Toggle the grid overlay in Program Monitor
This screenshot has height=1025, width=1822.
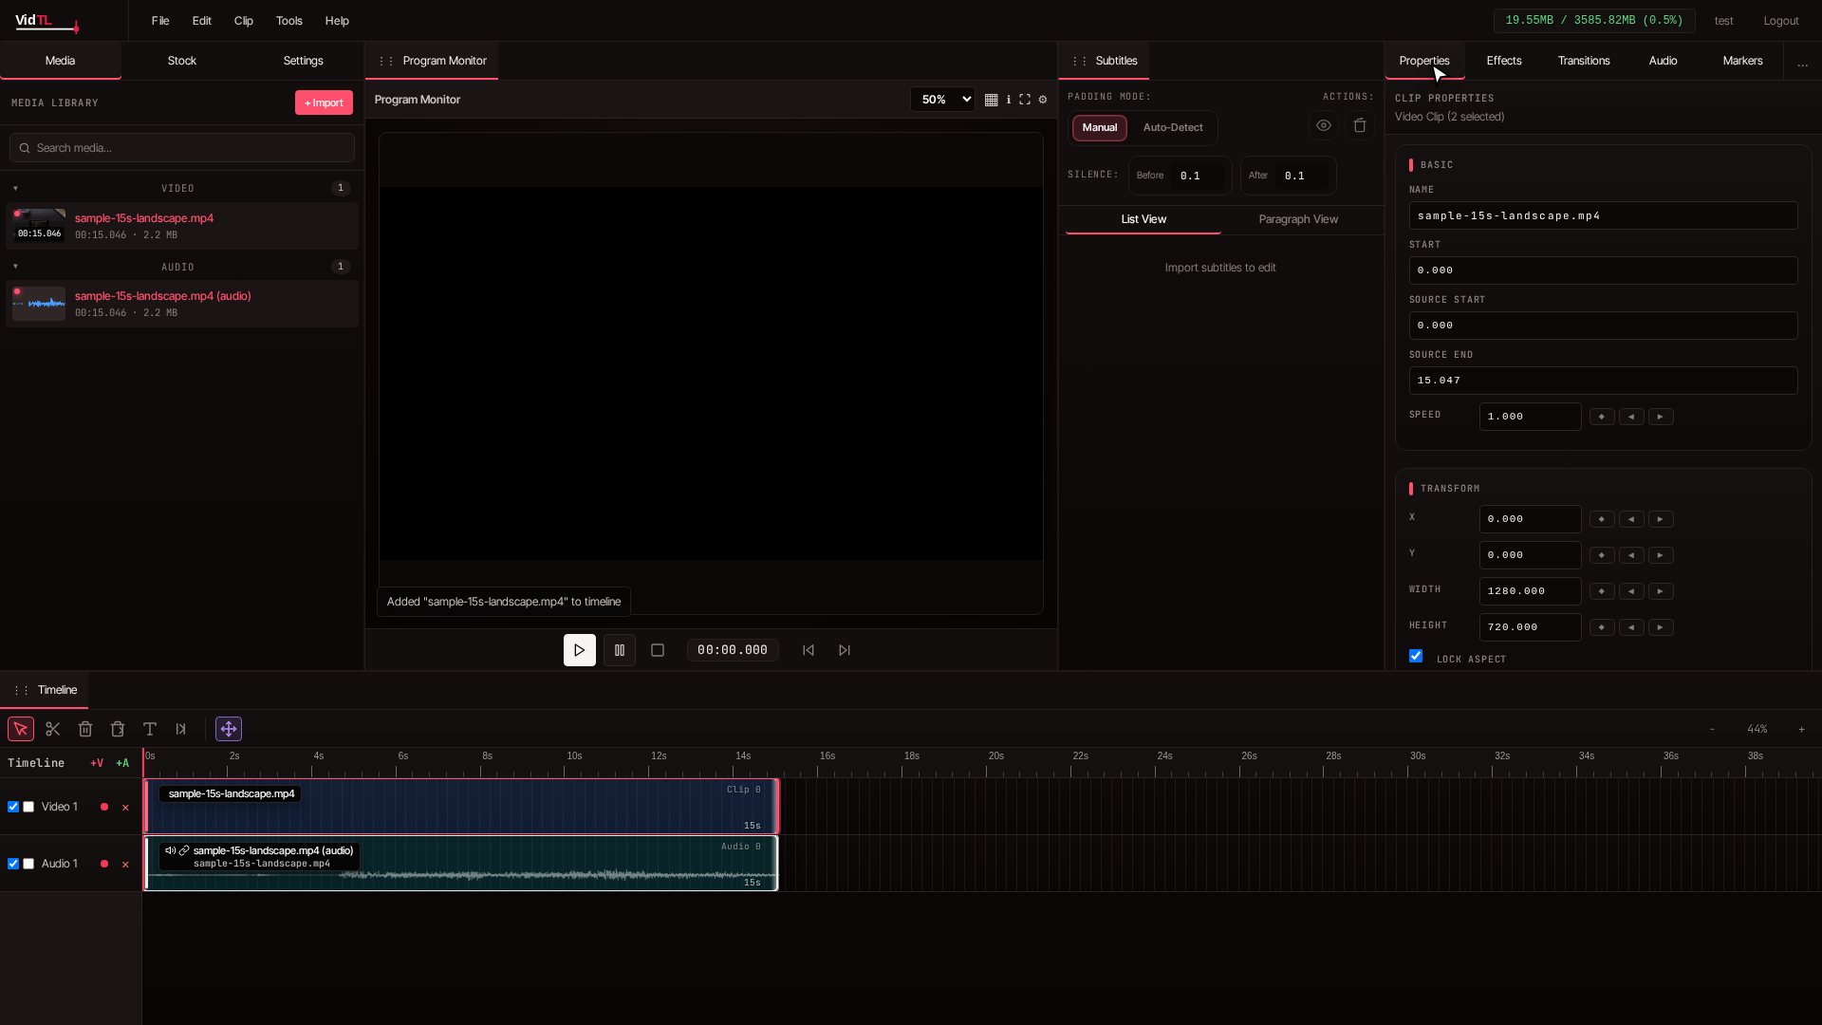991,100
